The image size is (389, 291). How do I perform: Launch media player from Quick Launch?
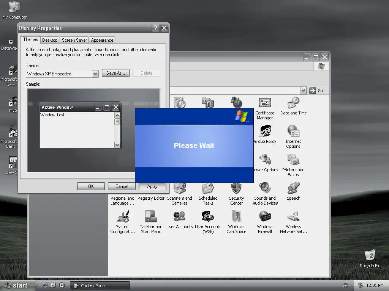pos(62,285)
